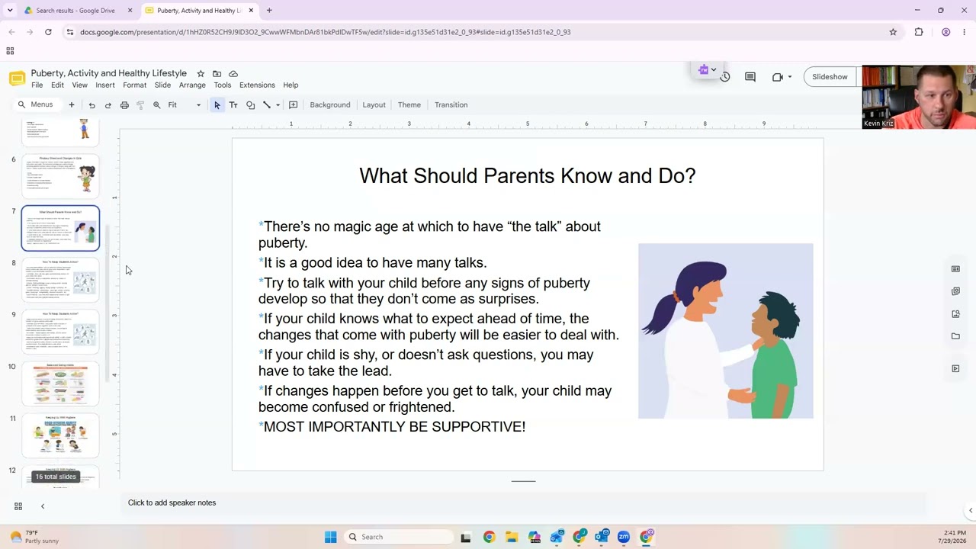Click the Transition button
The width and height of the screenshot is (976, 549).
pos(451,105)
